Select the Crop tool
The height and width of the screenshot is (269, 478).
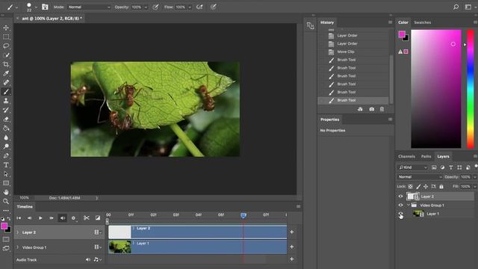tap(6, 64)
